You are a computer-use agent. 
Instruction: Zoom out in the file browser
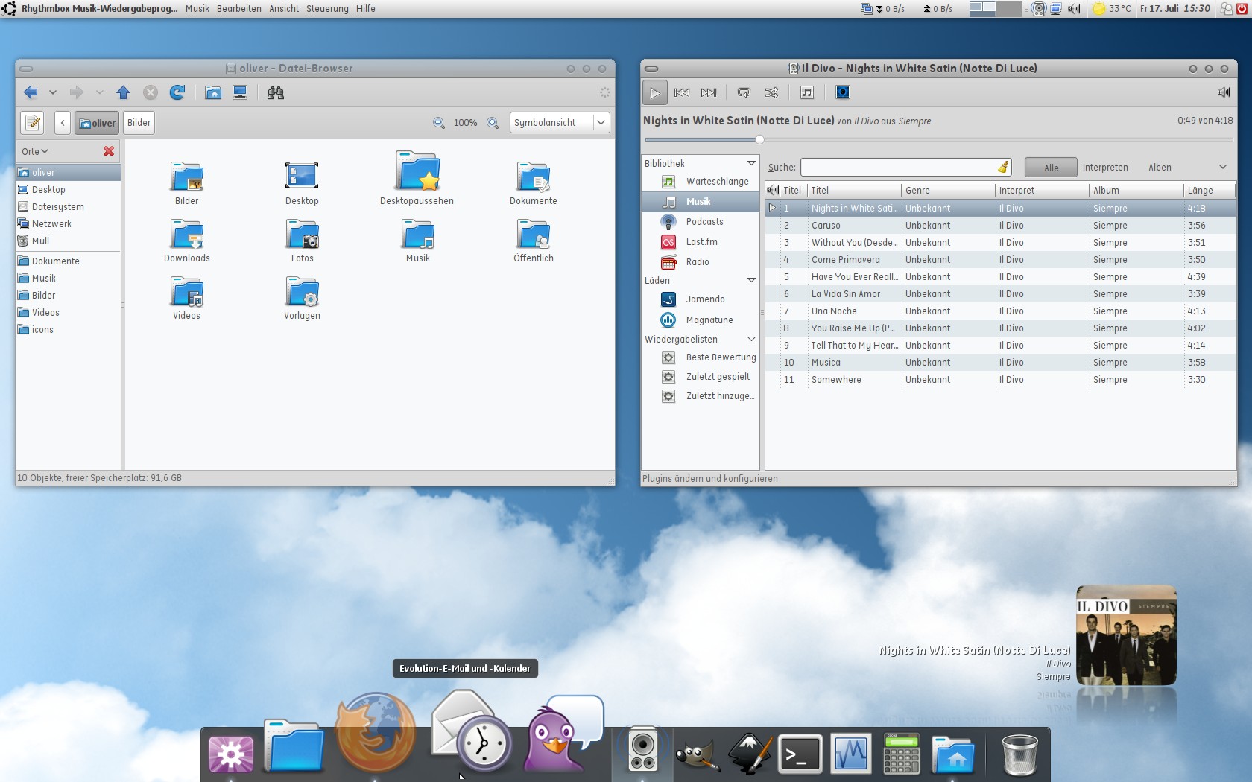439,123
